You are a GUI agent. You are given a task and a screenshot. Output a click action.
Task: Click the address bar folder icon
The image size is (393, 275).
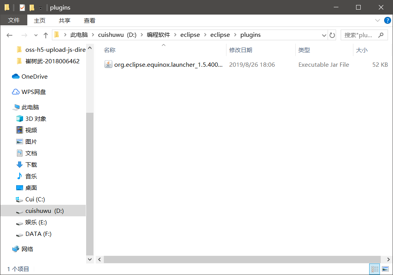coord(57,35)
